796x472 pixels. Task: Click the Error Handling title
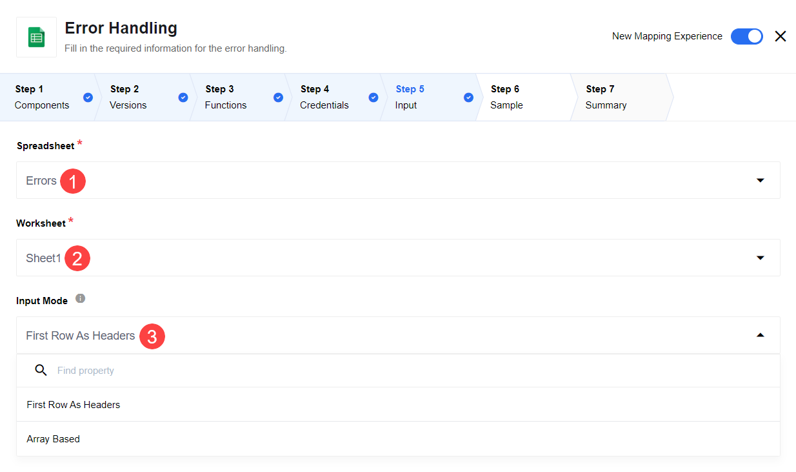coord(121,28)
